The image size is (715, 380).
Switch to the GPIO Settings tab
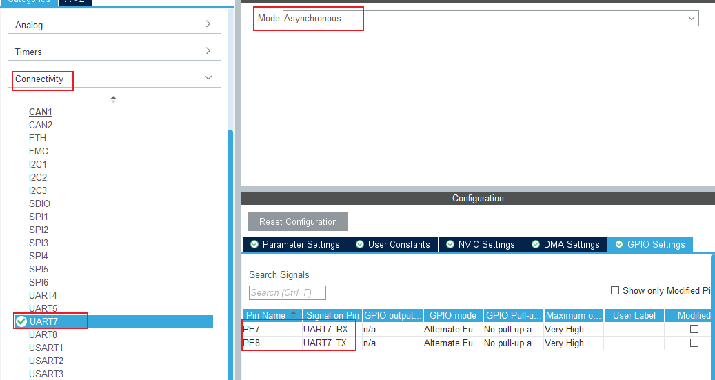649,245
